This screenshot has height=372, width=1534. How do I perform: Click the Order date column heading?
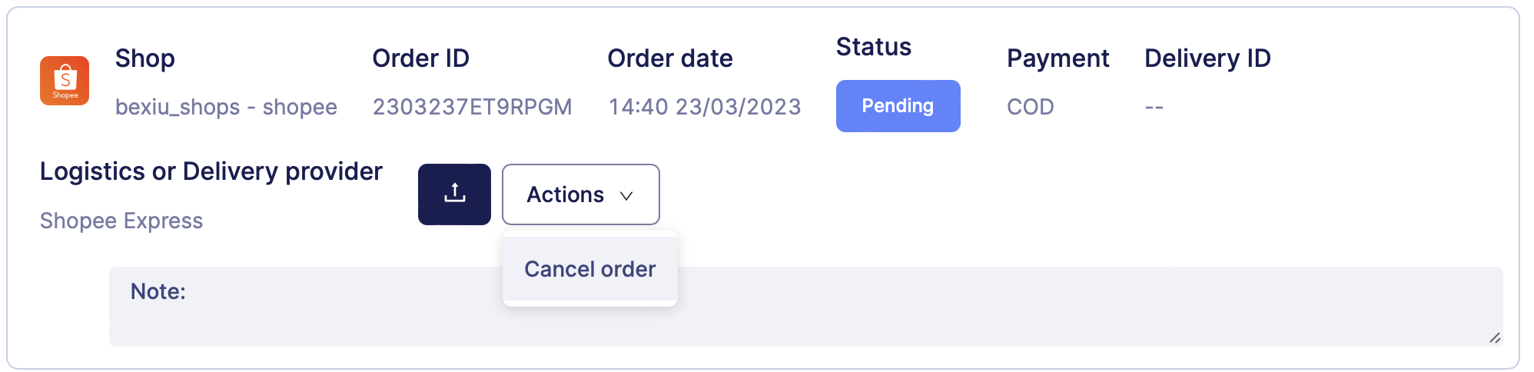[669, 58]
